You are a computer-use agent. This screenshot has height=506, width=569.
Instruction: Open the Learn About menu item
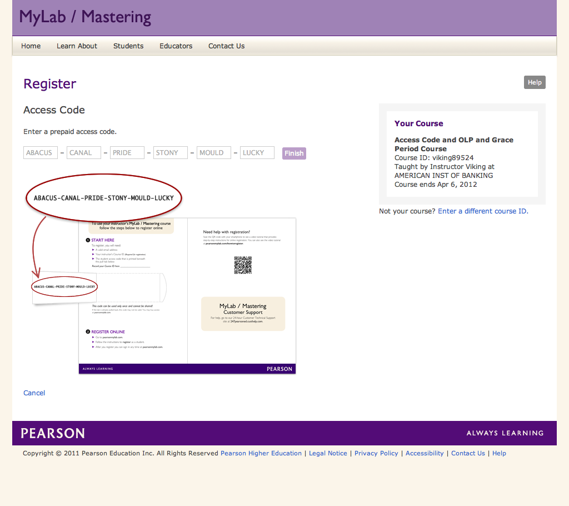(77, 46)
